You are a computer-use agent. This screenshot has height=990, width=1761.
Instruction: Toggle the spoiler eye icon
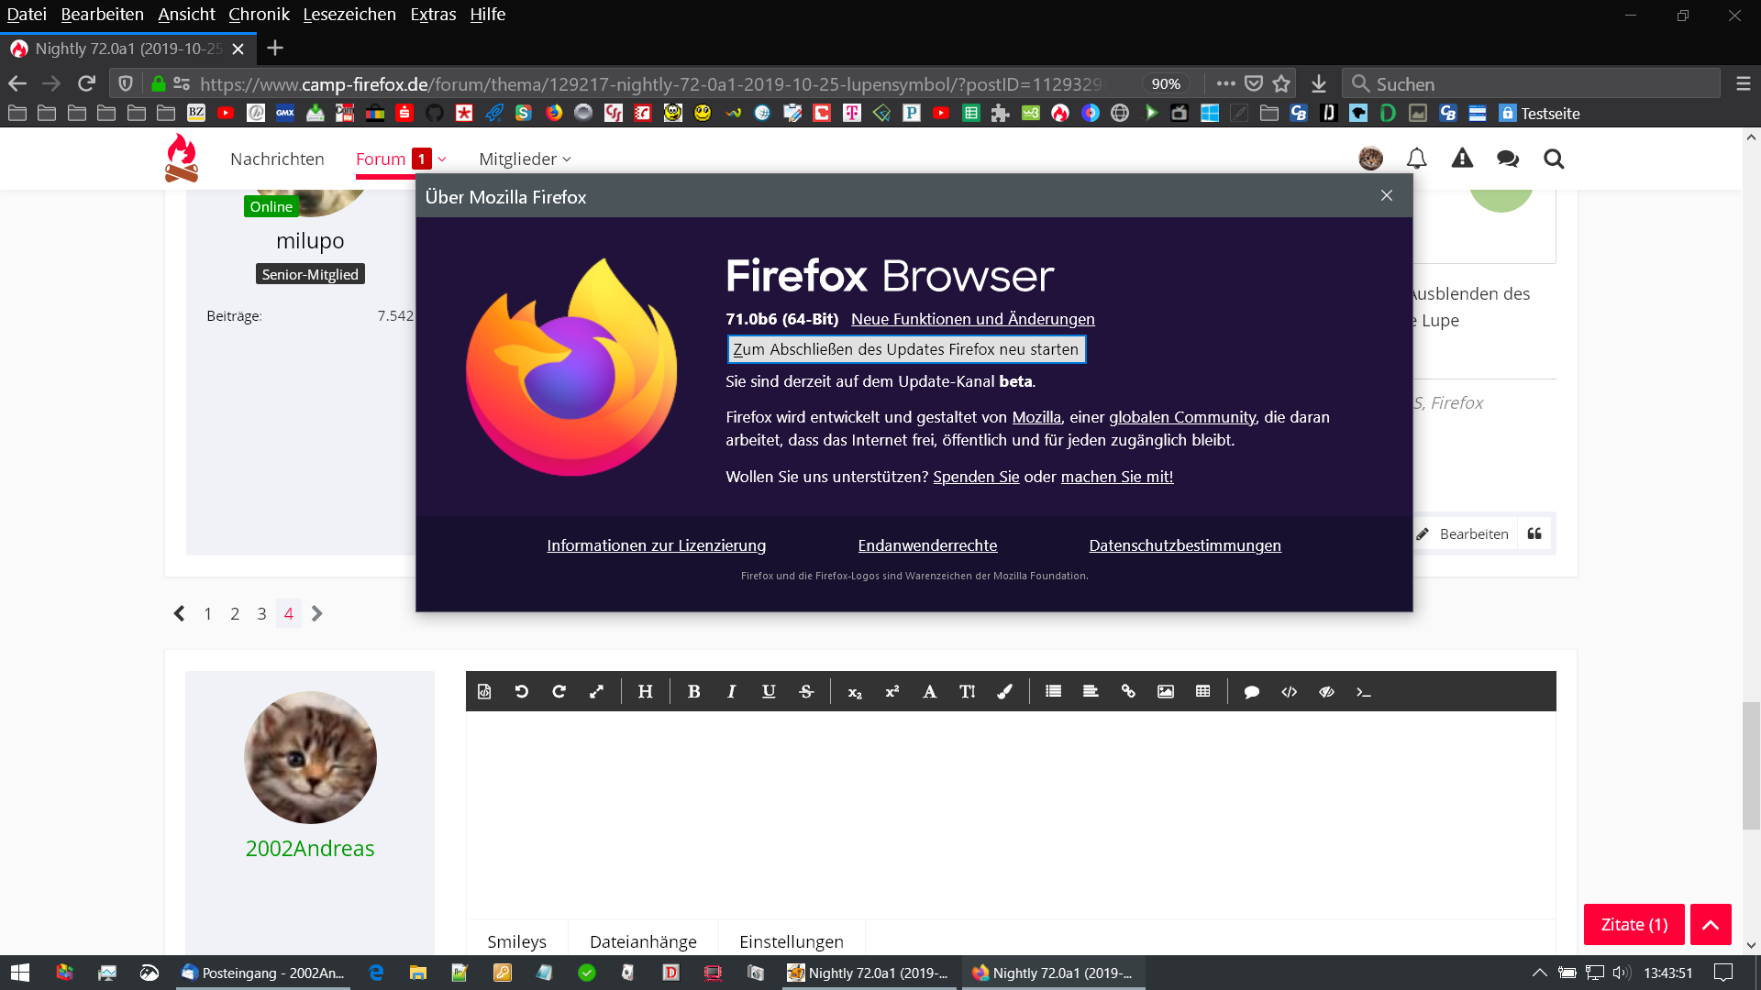click(x=1326, y=691)
